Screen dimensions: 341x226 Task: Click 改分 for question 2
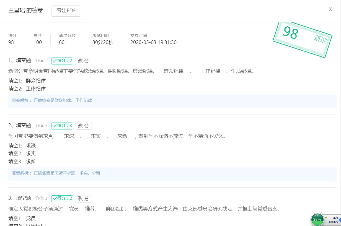tap(83, 126)
